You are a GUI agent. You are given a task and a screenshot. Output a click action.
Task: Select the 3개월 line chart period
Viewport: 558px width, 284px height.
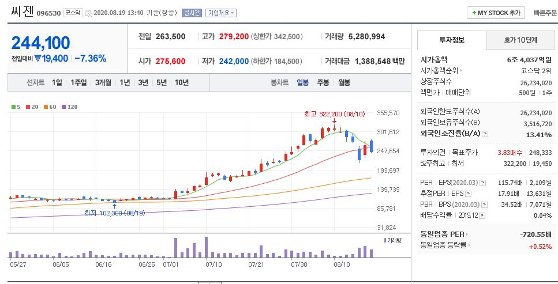(x=103, y=82)
